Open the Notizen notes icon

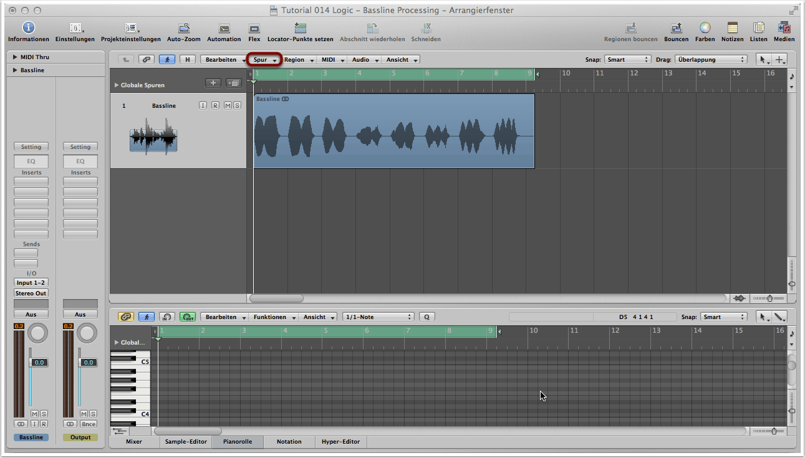coord(732,28)
